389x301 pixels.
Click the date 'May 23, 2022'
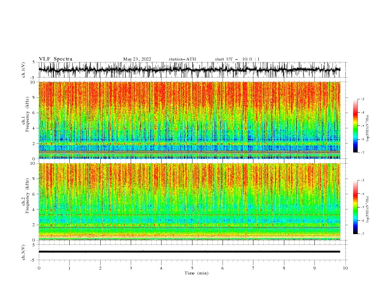[x=137, y=59]
